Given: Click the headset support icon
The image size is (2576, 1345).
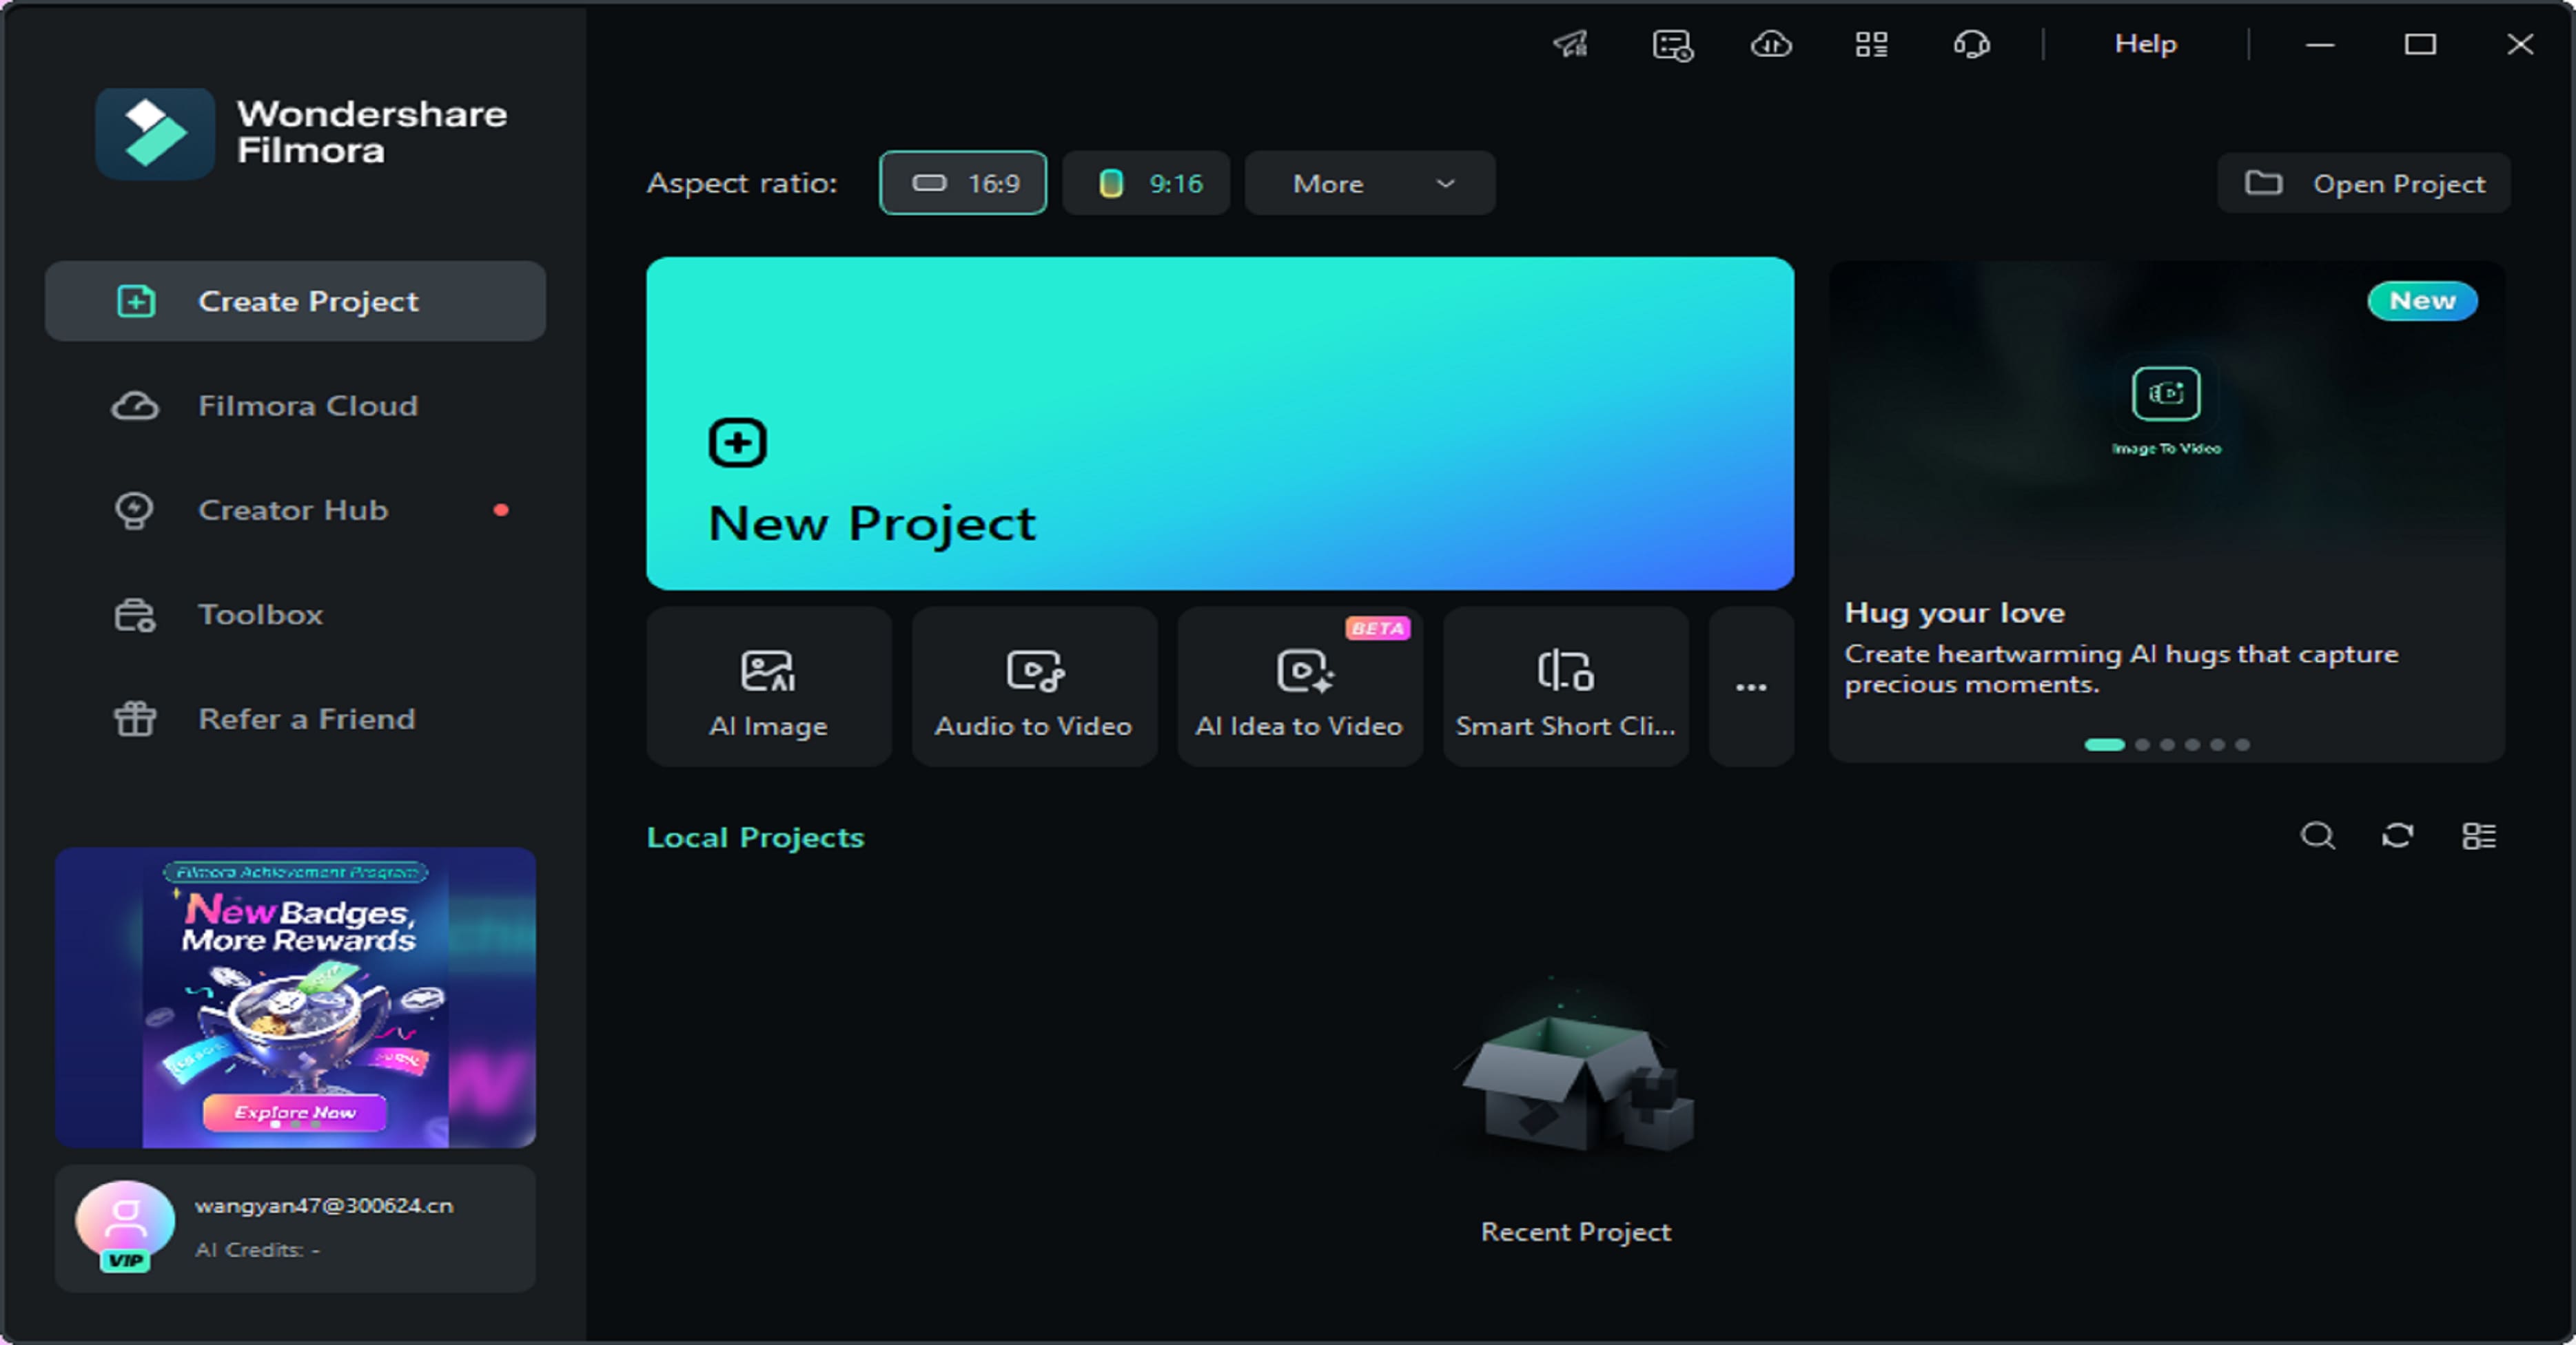Looking at the screenshot, I should 1971,44.
